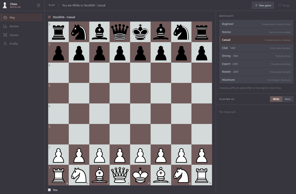The width and height of the screenshot is (296, 194).
Task: Select the white king on e1
Action: tap(140, 175)
